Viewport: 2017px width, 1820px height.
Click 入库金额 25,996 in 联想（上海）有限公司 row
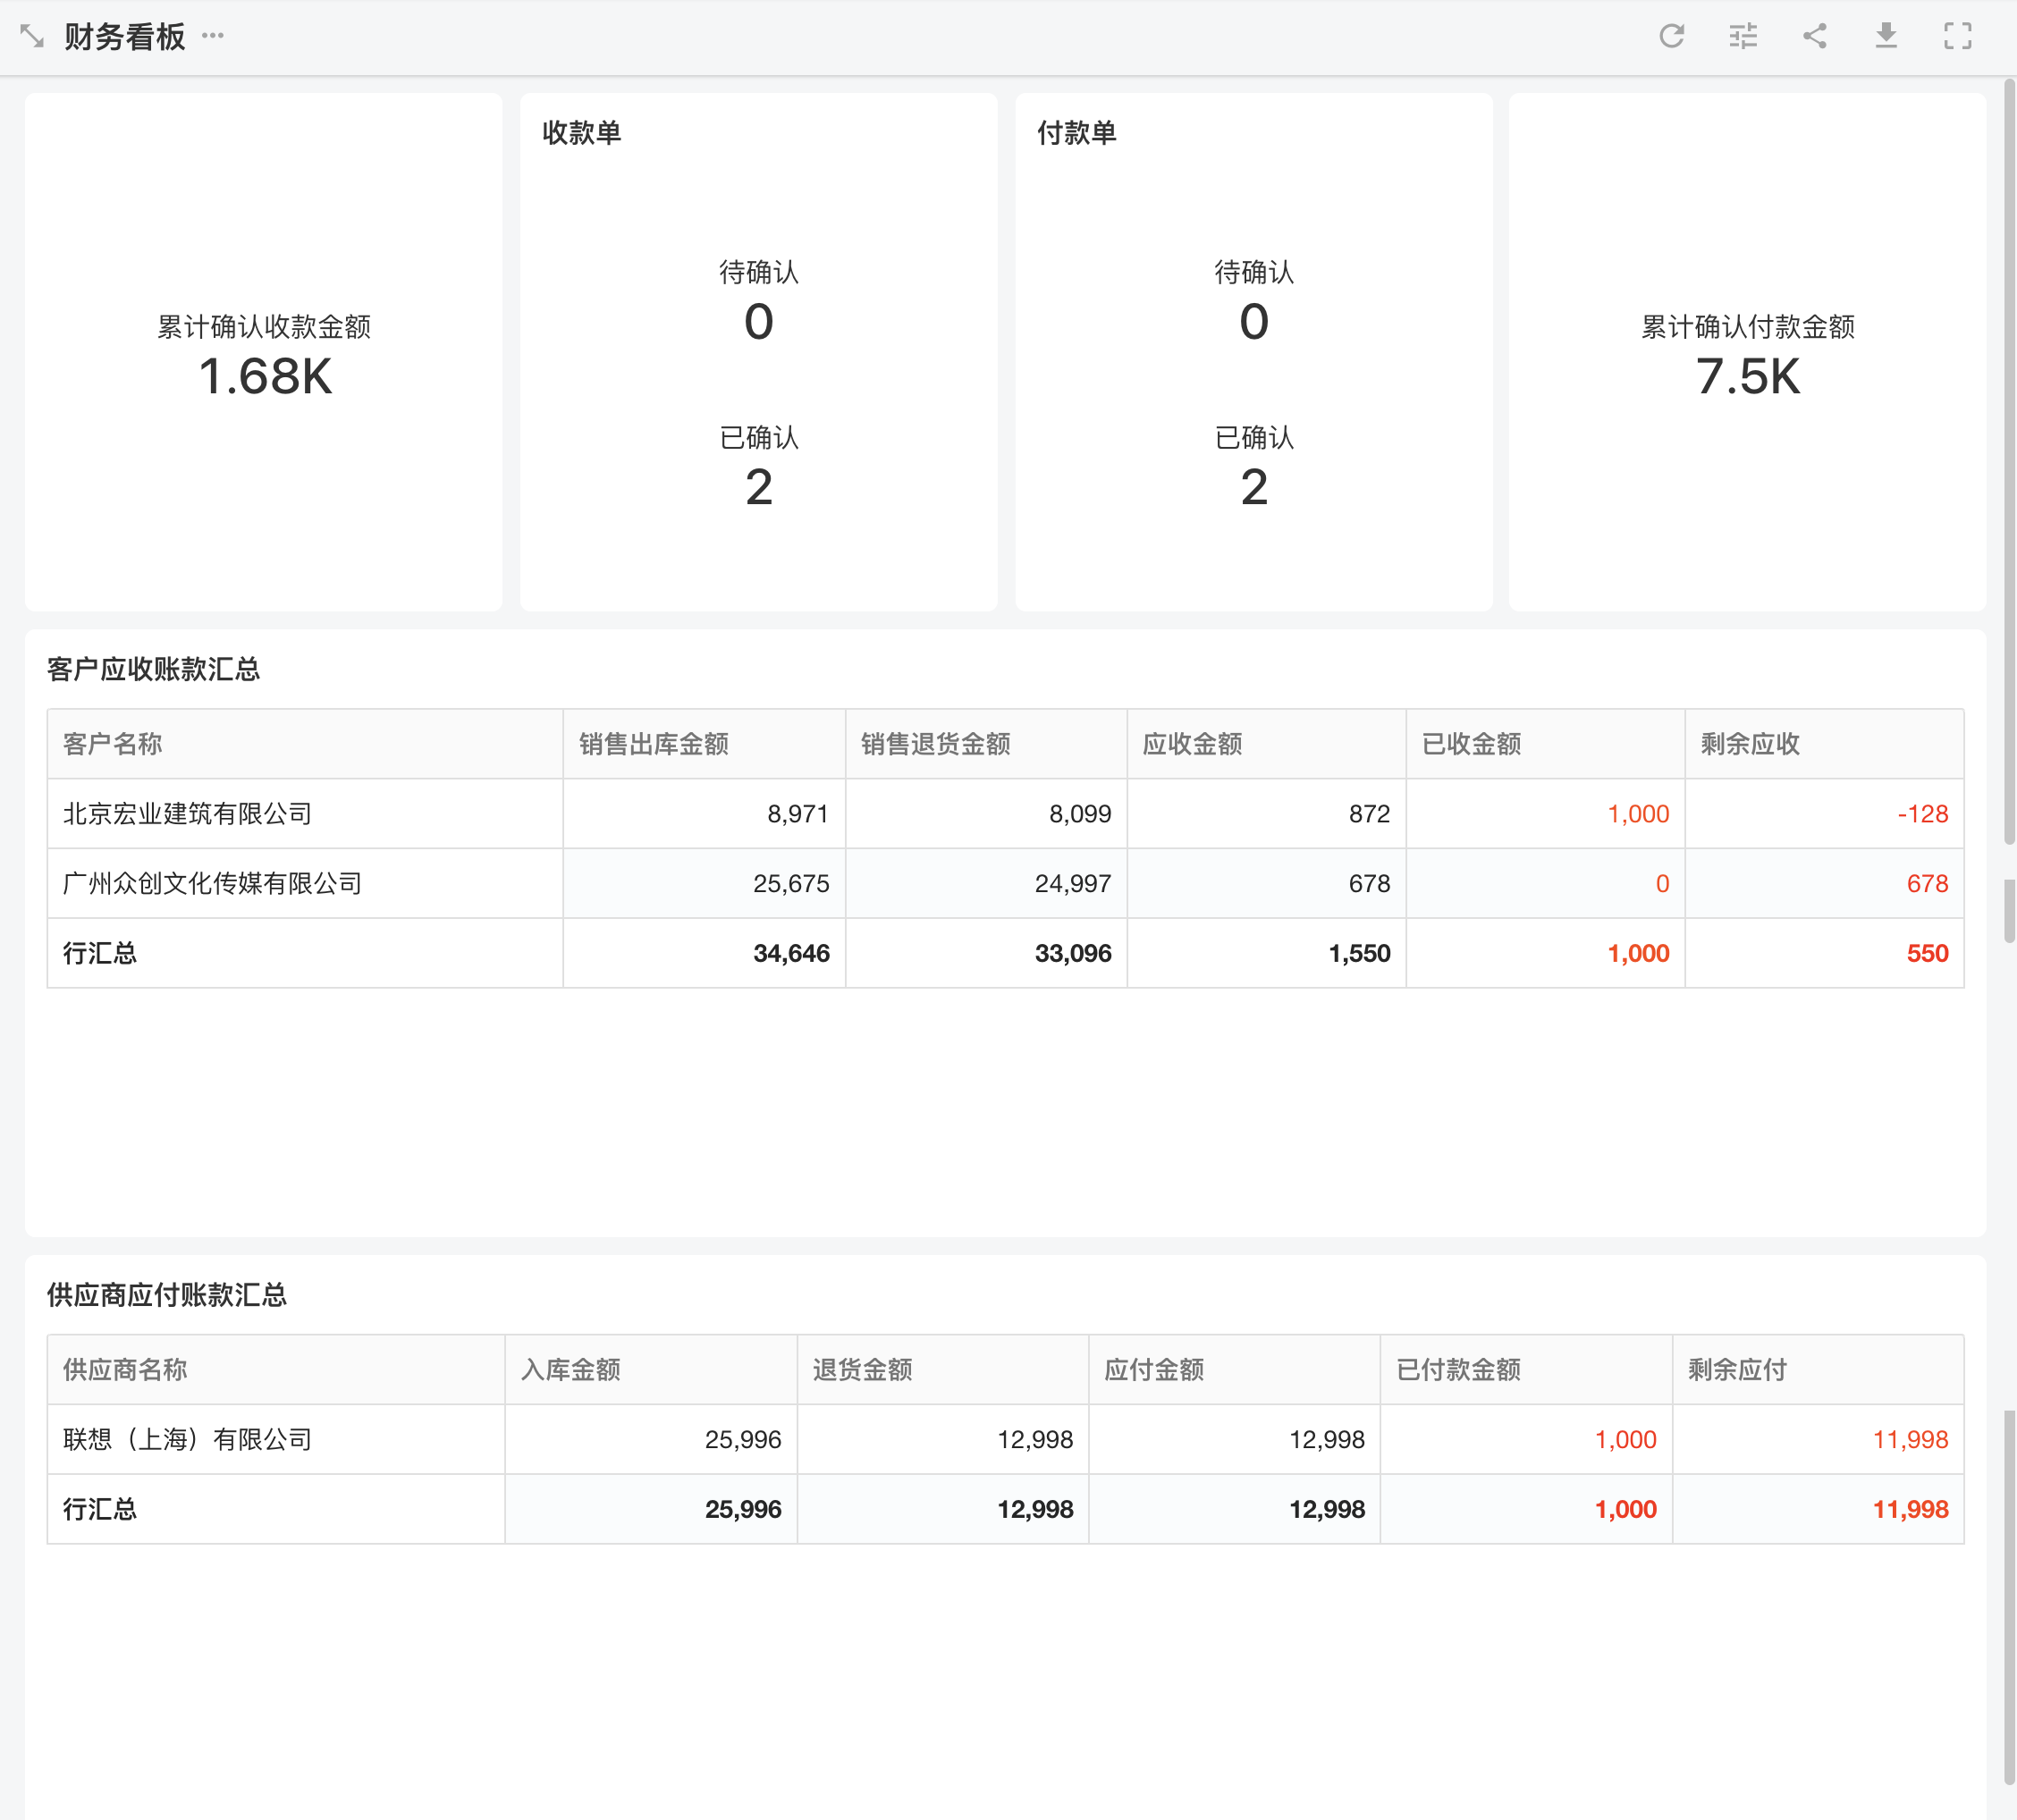(651, 1440)
